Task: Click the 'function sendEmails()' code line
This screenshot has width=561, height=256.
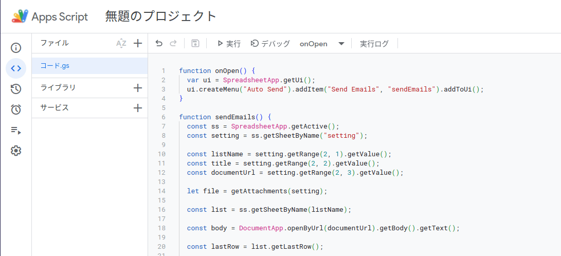Action: [225, 117]
